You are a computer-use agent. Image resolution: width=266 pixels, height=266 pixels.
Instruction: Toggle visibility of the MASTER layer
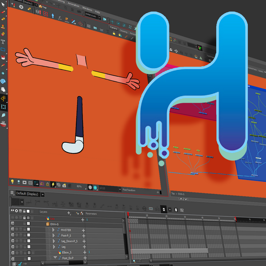tap(12, 229)
